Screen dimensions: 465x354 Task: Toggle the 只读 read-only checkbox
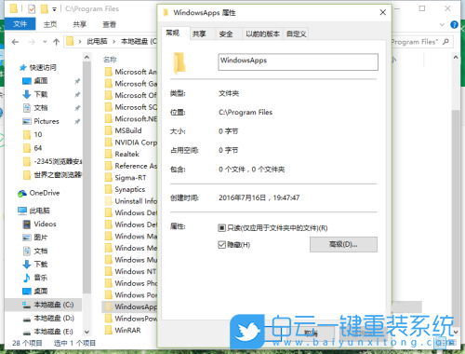pyautogui.click(x=221, y=228)
